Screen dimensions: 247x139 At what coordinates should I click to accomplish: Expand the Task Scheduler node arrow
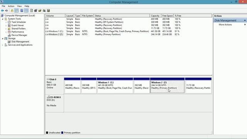tap(6, 22)
